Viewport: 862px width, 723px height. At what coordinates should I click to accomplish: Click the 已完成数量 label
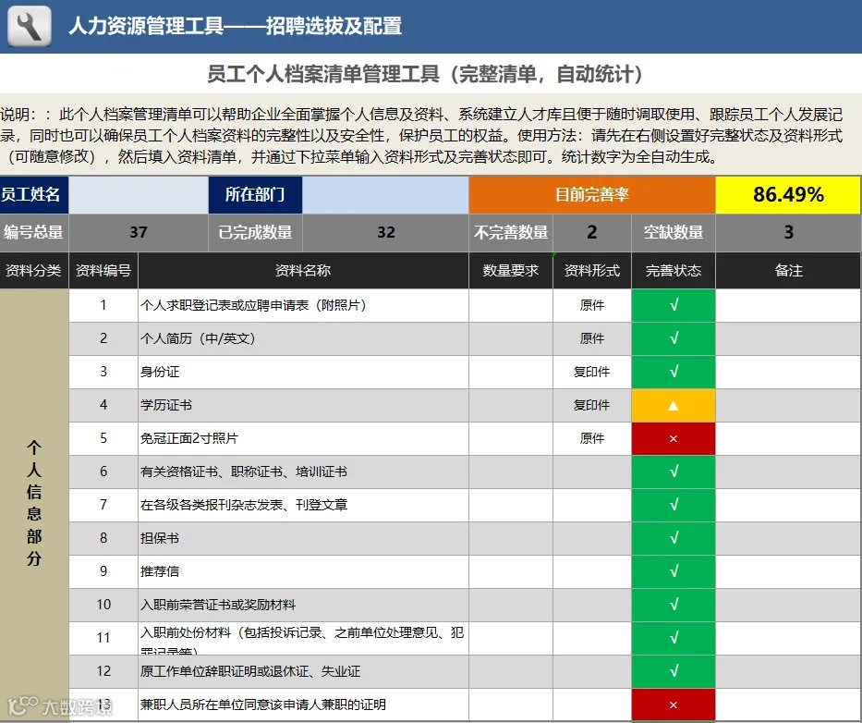tap(255, 233)
